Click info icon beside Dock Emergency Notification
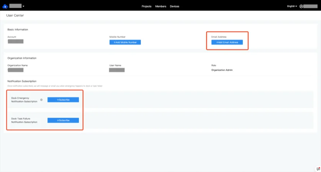Image resolution: width=321 pixels, height=172 pixels. point(41,99)
